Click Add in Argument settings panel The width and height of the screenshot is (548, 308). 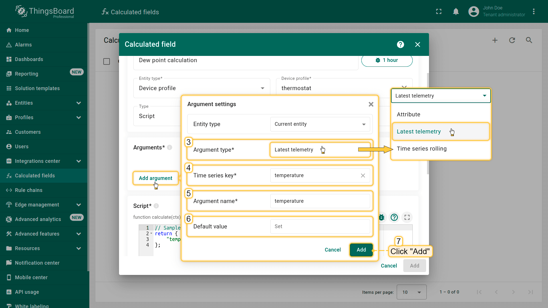tap(361, 250)
